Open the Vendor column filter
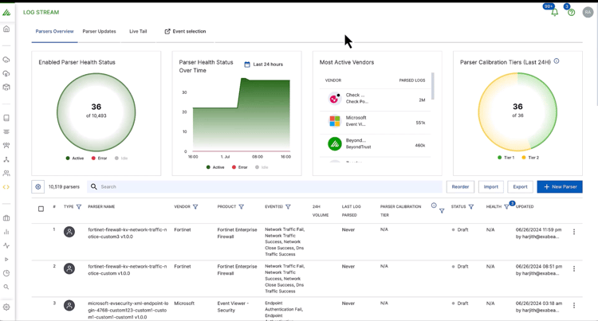Image resolution: width=598 pixels, height=321 pixels. coord(195,207)
